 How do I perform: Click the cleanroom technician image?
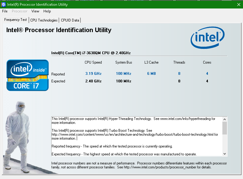point(17,137)
